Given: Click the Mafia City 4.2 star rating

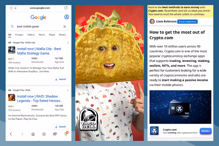Looking at the screenshot, I should 11,59.
